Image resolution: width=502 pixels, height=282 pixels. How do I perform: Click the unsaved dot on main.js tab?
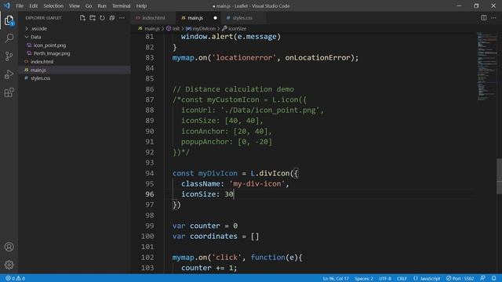pyautogui.click(x=215, y=18)
